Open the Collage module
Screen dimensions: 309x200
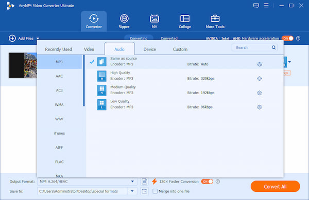[185, 21]
